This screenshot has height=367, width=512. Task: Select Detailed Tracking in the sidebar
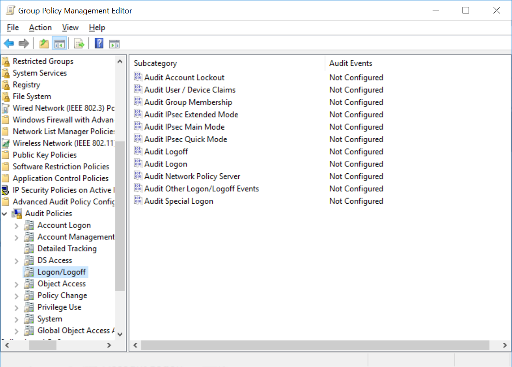point(67,248)
